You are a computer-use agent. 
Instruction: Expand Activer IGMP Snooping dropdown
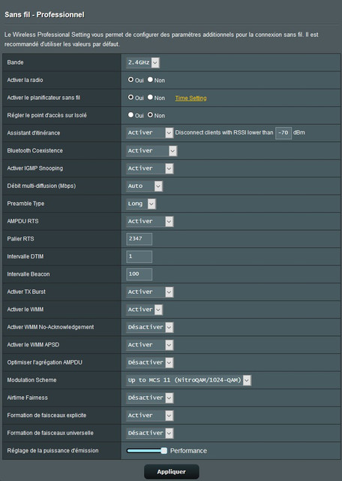pos(150,168)
